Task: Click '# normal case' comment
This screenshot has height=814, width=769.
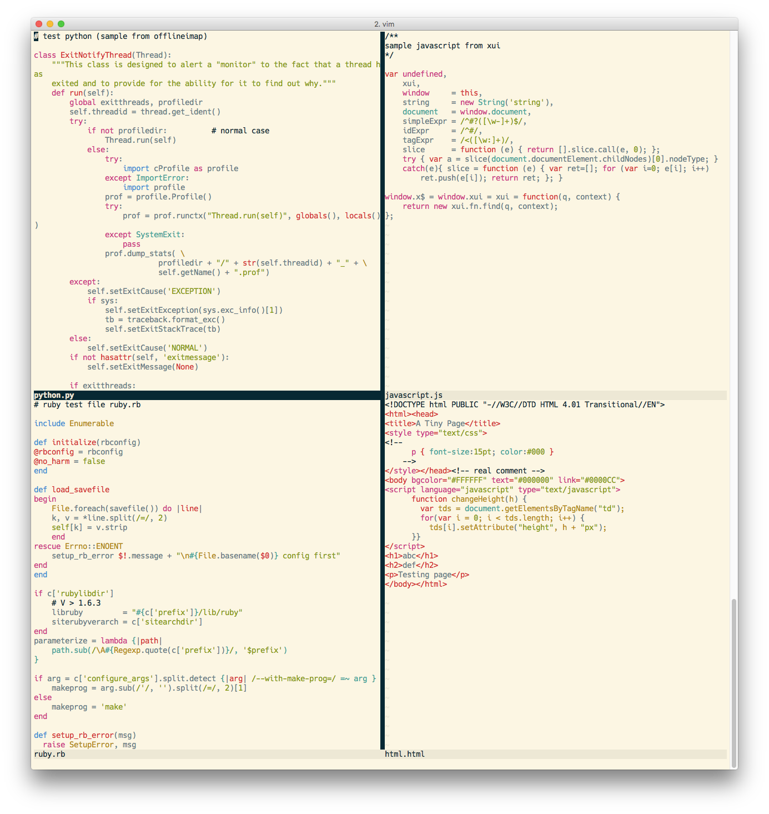Action: pos(240,131)
